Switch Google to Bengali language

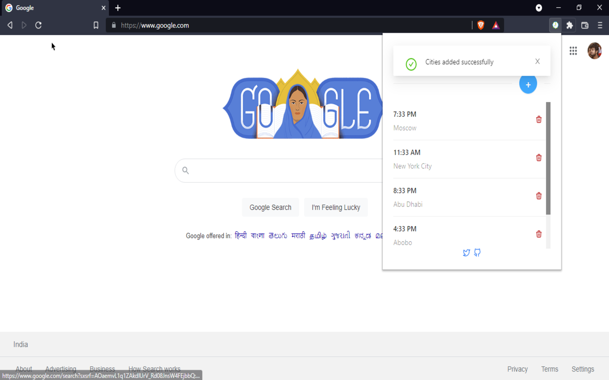pyautogui.click(x=257, y=236)
